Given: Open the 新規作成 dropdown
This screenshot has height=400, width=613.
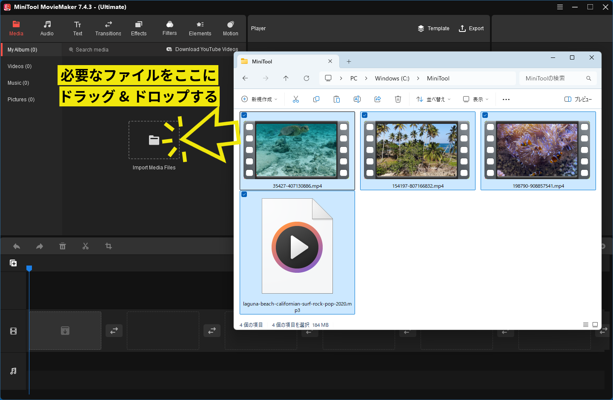Looking at the screenshot, I should click(x=259, y=99).
